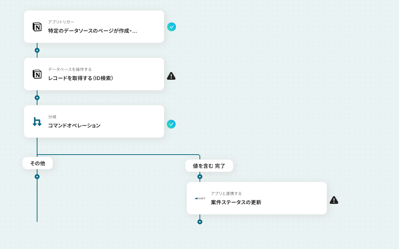Add step via plus node below 案件ステータスの更新 card
The width and height of the screenshot is (399, 249).
[x=200, y=222]
